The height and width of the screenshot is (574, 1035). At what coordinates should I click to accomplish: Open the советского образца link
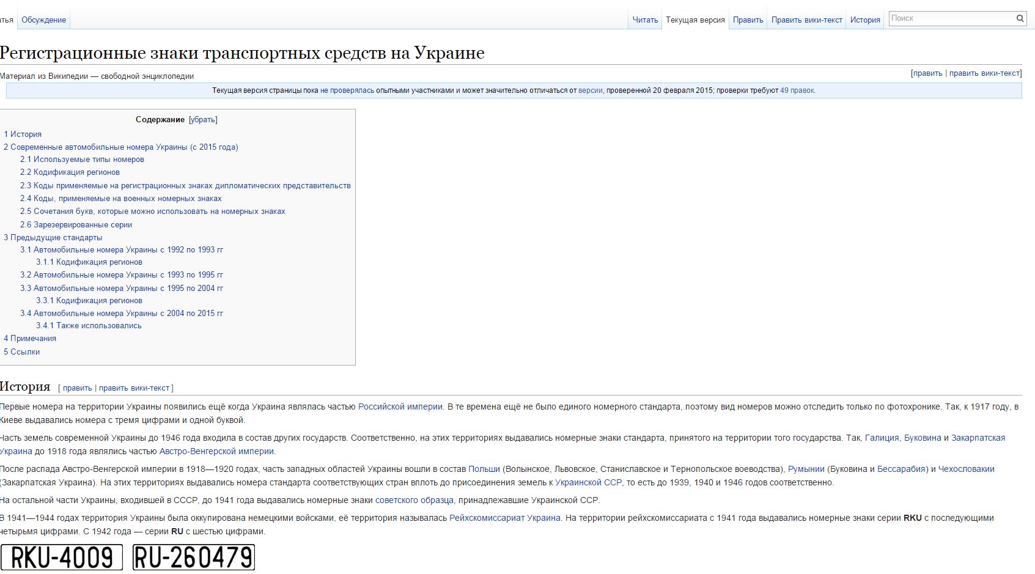coord(414,500)
